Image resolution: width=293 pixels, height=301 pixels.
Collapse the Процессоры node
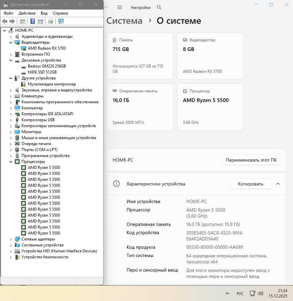coord(11,161)
